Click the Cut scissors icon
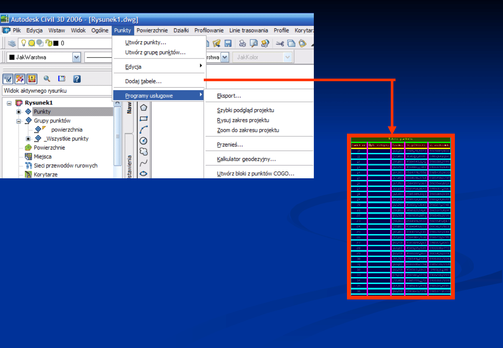Screen dimensions: 503x348 280,43
